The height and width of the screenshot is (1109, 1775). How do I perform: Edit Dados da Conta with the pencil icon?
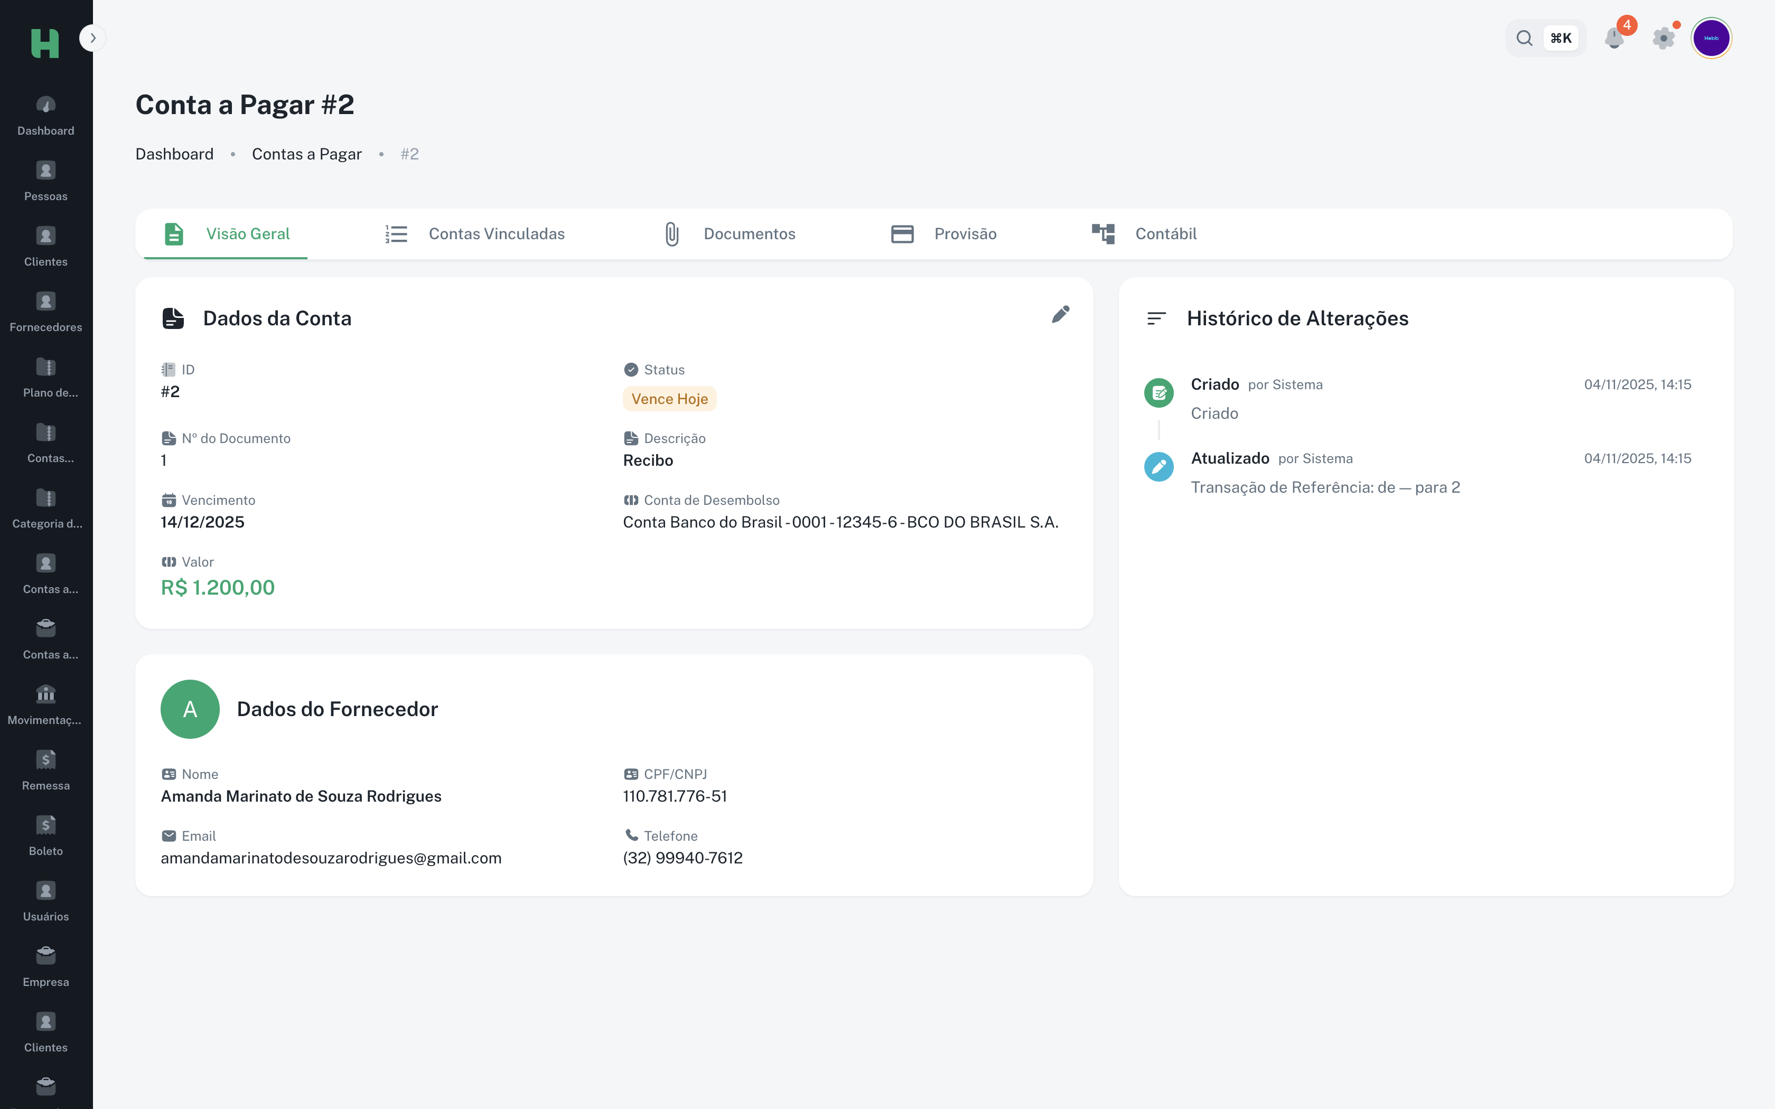[1061, 314]
